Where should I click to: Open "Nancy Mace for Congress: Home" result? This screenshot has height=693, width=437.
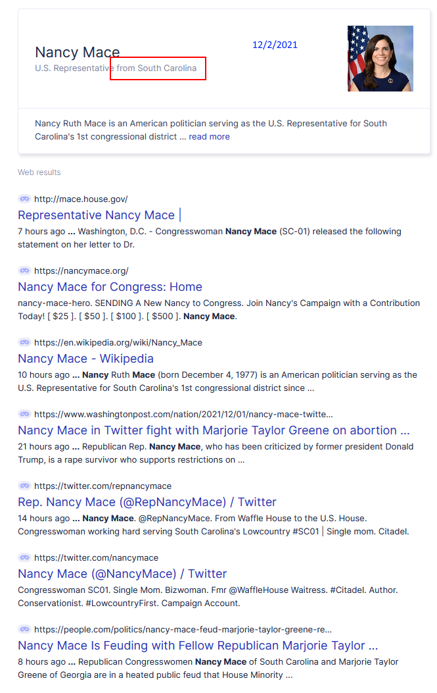point(110,287)
